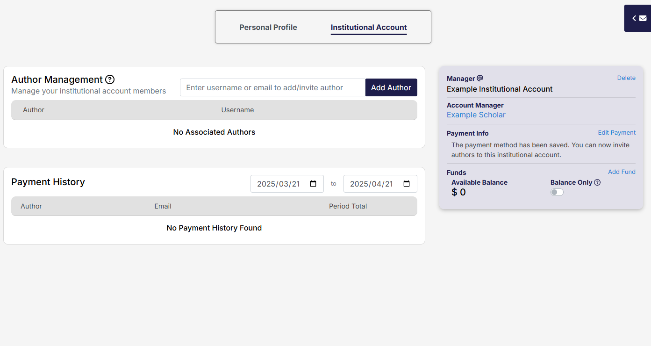Click the Period Total column header
This screenshot has height=346, width=651.
348,206
